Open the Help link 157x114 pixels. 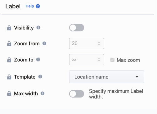tap(30, 6)
